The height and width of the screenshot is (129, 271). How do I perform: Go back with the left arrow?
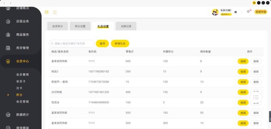(4, 3)
